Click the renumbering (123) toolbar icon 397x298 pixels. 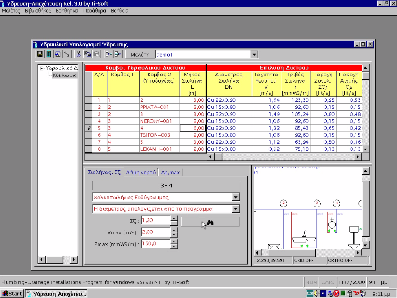tap(66, 54)
